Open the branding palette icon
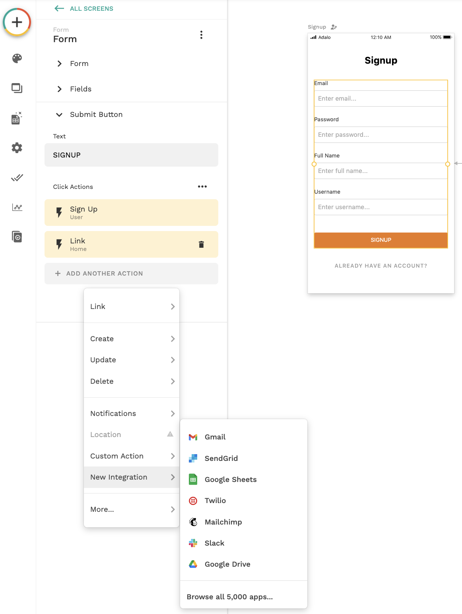 [17, 58]
